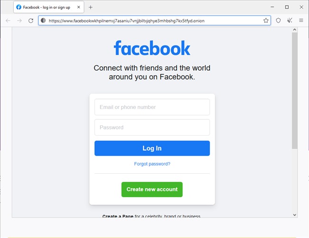Image resolution: width=309 pixels, height=238 pixels.
Task: Click the page scrollbar down arrow
Action: pyautogui.click(x=295, y=215)
